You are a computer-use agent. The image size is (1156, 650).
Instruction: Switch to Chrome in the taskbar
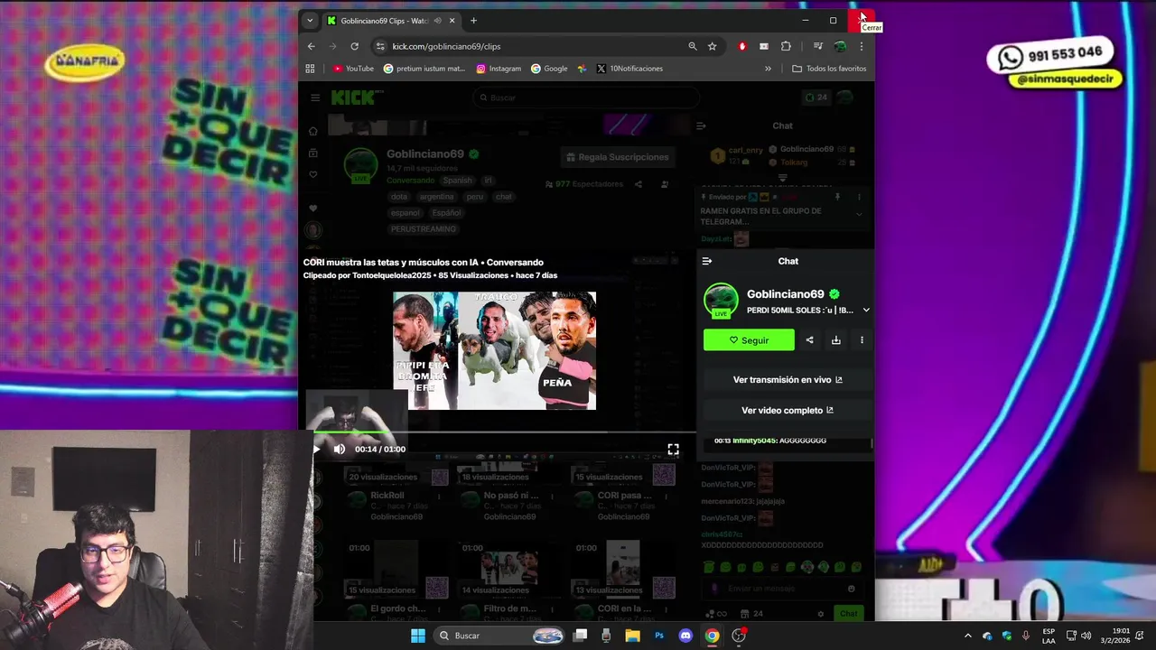(712, 636)
